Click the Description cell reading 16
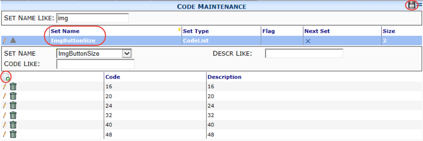The image size is (423, 141). [x=211, y=87]
